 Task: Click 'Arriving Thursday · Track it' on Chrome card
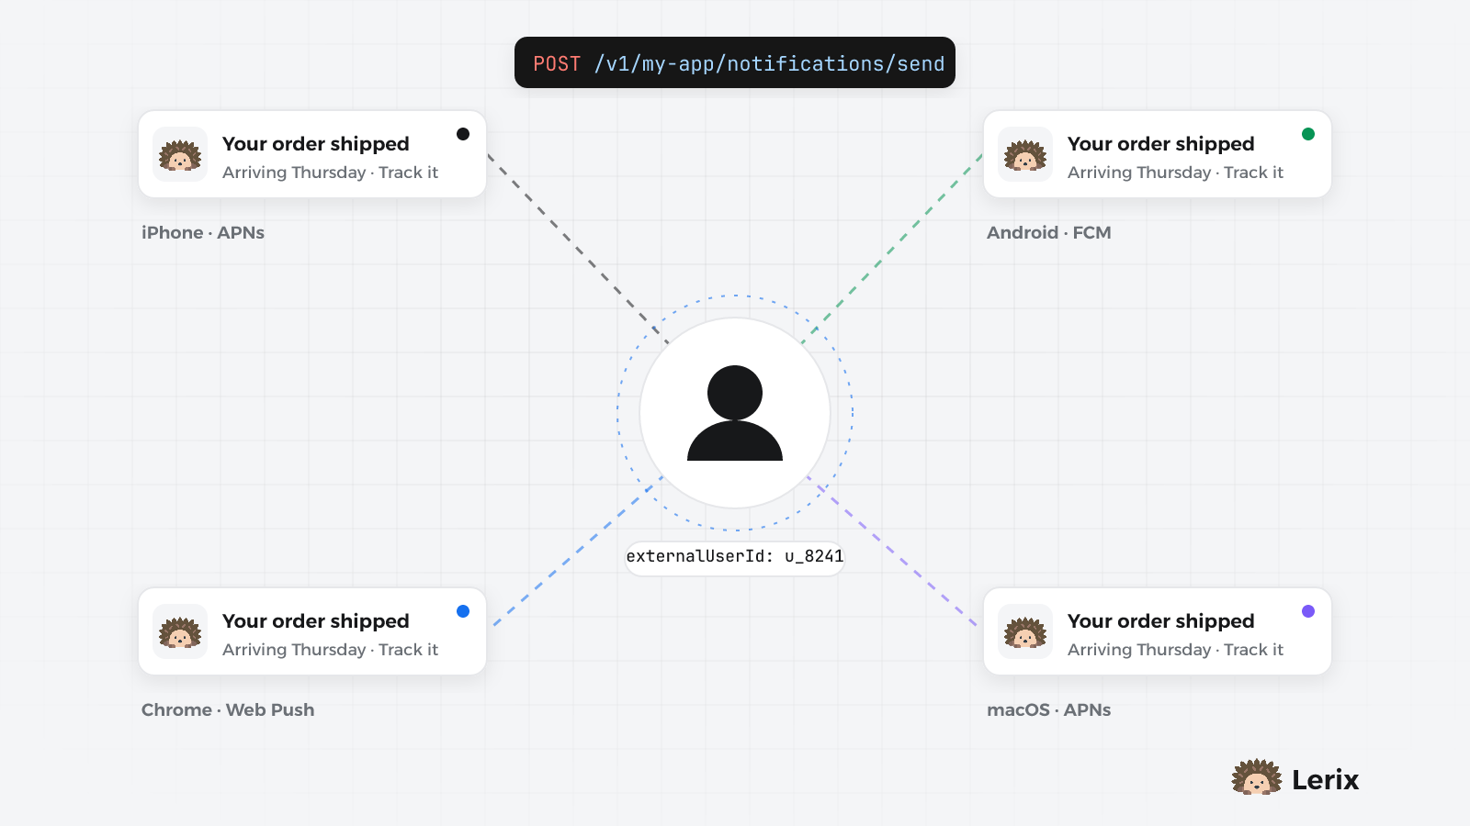click(331, 650)
